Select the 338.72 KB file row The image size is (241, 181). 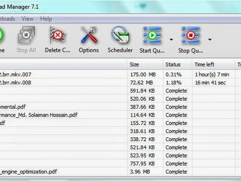tap(120, 139)
